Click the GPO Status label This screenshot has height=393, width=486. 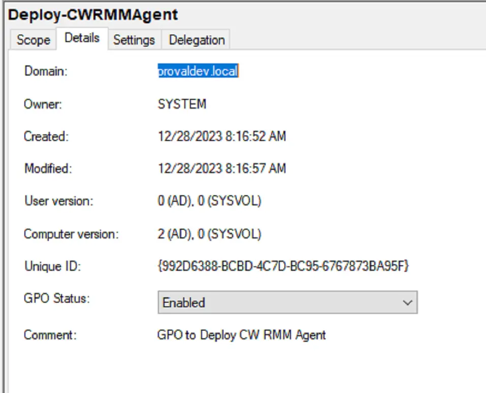pyautogui.click(x=57, y=298)
